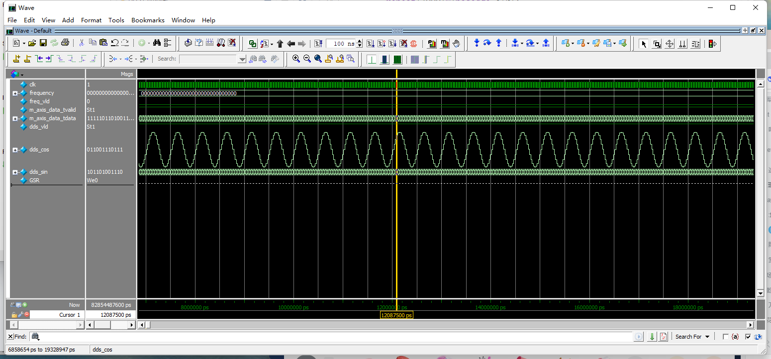Open the dropdown beside the Step Into Current icon
Screen dimensions: 771x359
pyautogui.click(x=522, y=44)
